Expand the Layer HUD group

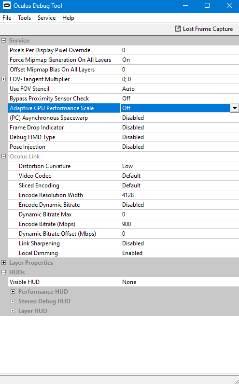coord(13,311)
